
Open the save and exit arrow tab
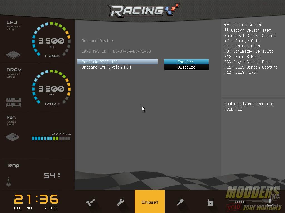(270, 202)
